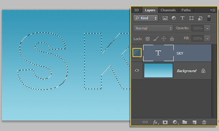Delete layer with trash icon
Image resolution: width=219 pixels, height=131 pixels.
point(204,122)
